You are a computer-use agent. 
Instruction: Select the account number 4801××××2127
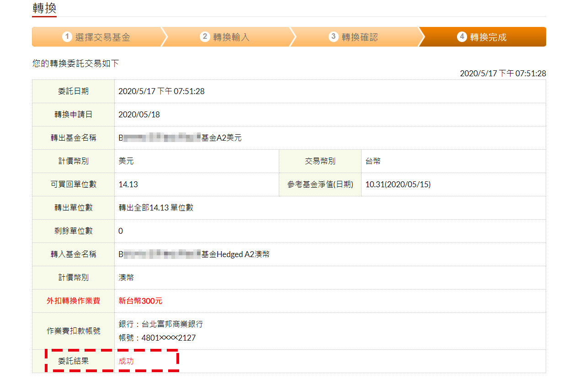click(x=169, y=338)
